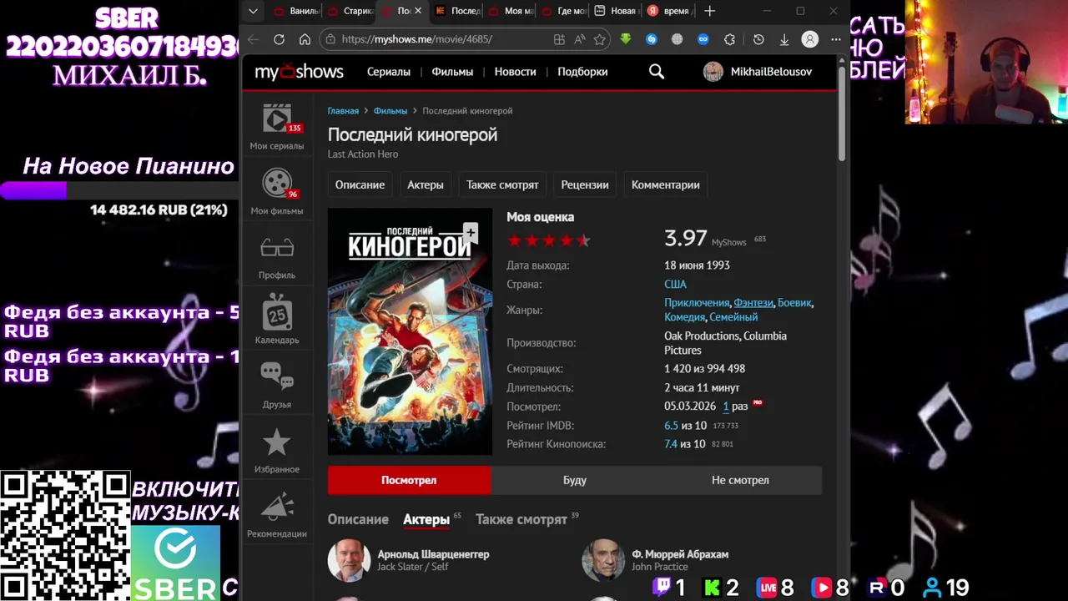Switch to the Yandex время browser tab
Viewport: 1068px width, 601px height.
669,11
